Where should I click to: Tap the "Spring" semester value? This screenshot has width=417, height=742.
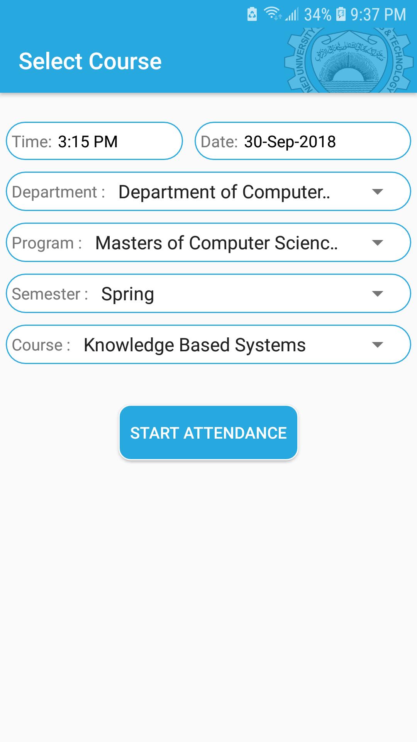tap(127, 294)
